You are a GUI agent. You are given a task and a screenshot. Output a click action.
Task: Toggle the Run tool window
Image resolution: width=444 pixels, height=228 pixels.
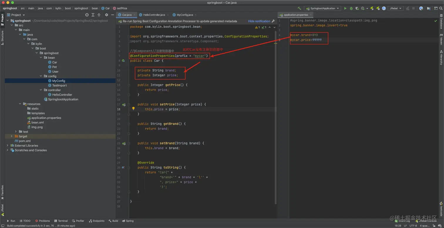coord(11,221)
